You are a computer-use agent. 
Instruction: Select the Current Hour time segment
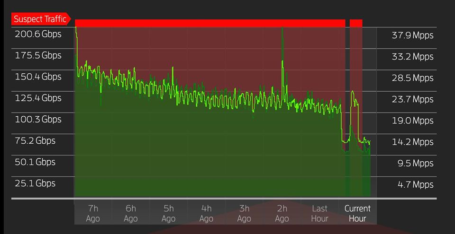[x=357, y=213]
